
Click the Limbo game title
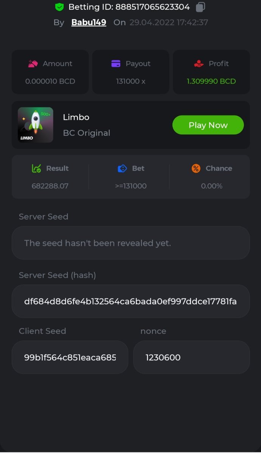coord(76,117)
